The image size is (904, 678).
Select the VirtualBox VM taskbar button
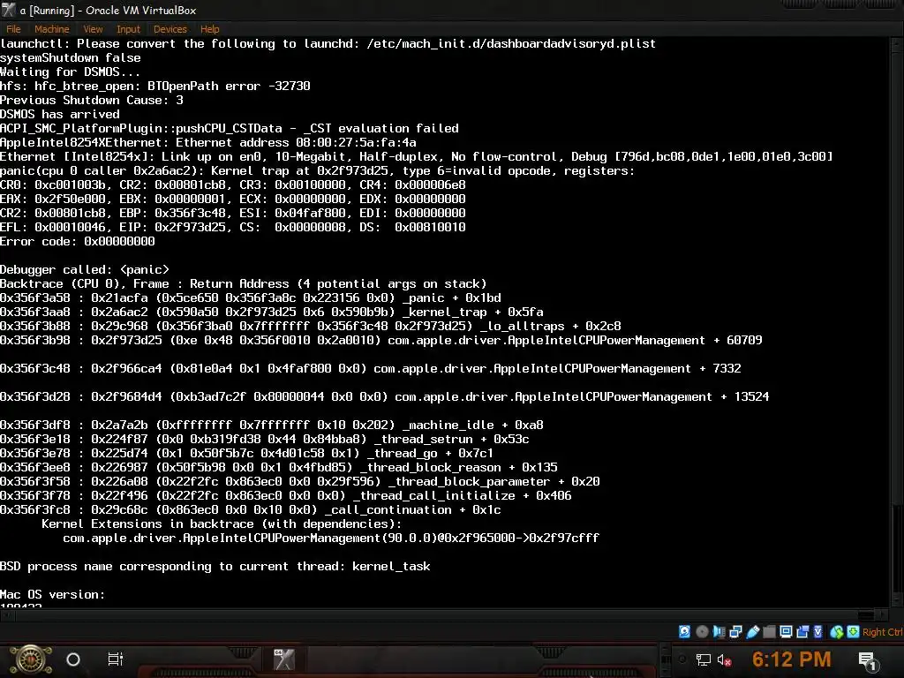pos(283,659)
